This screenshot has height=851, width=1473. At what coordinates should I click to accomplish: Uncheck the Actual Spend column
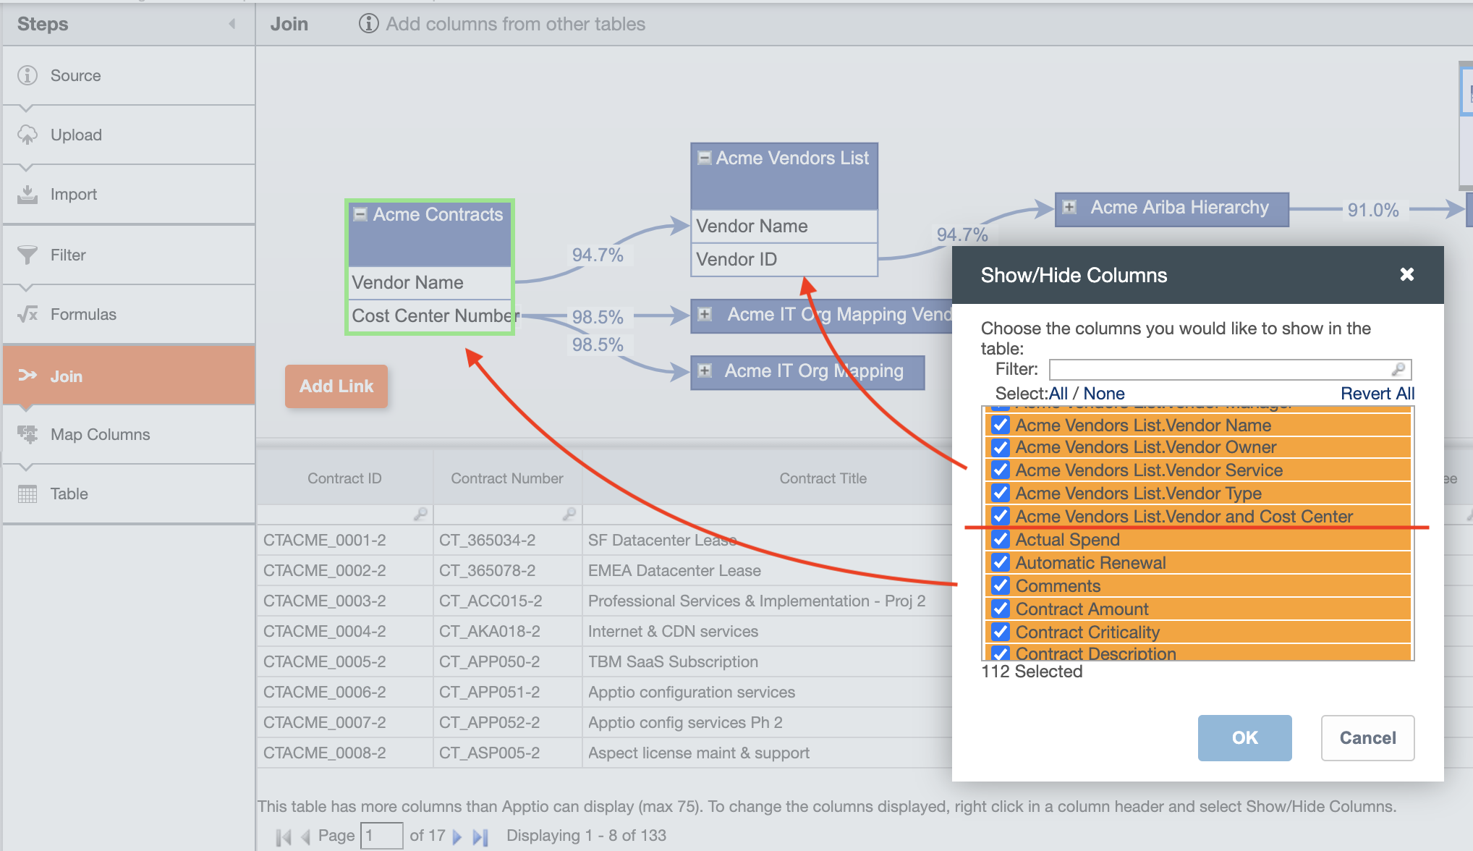1000,539
